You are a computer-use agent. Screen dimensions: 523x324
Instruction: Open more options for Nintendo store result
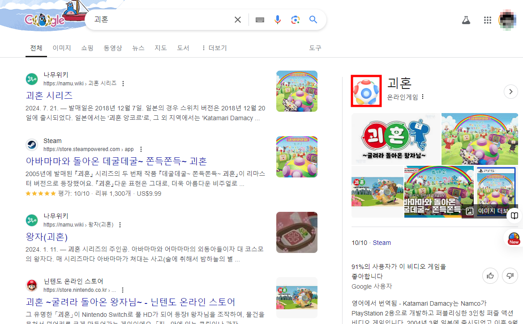[123, 290]
